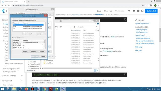Open System requirements contents link
Screen dimensions: 161x91
[142, 24]
